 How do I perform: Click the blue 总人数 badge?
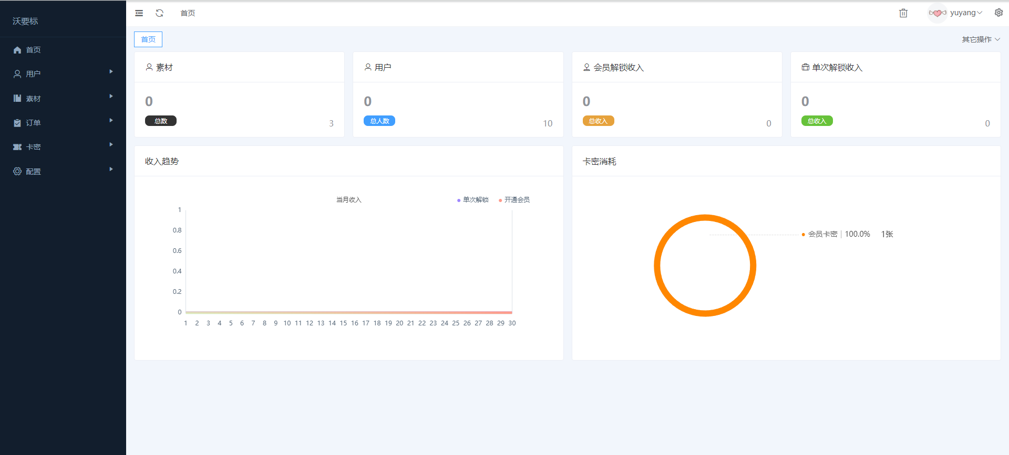[x=379, y=121]
